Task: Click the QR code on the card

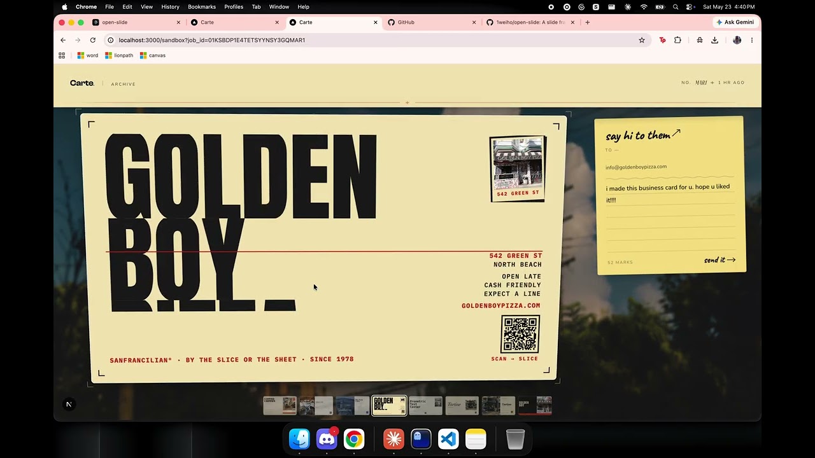Action: click(x=520, y=334)
